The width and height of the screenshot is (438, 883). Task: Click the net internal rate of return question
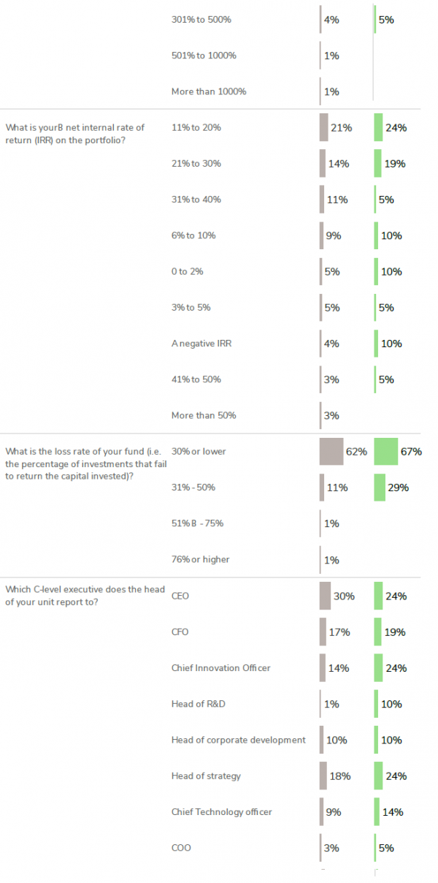(75, 133)
